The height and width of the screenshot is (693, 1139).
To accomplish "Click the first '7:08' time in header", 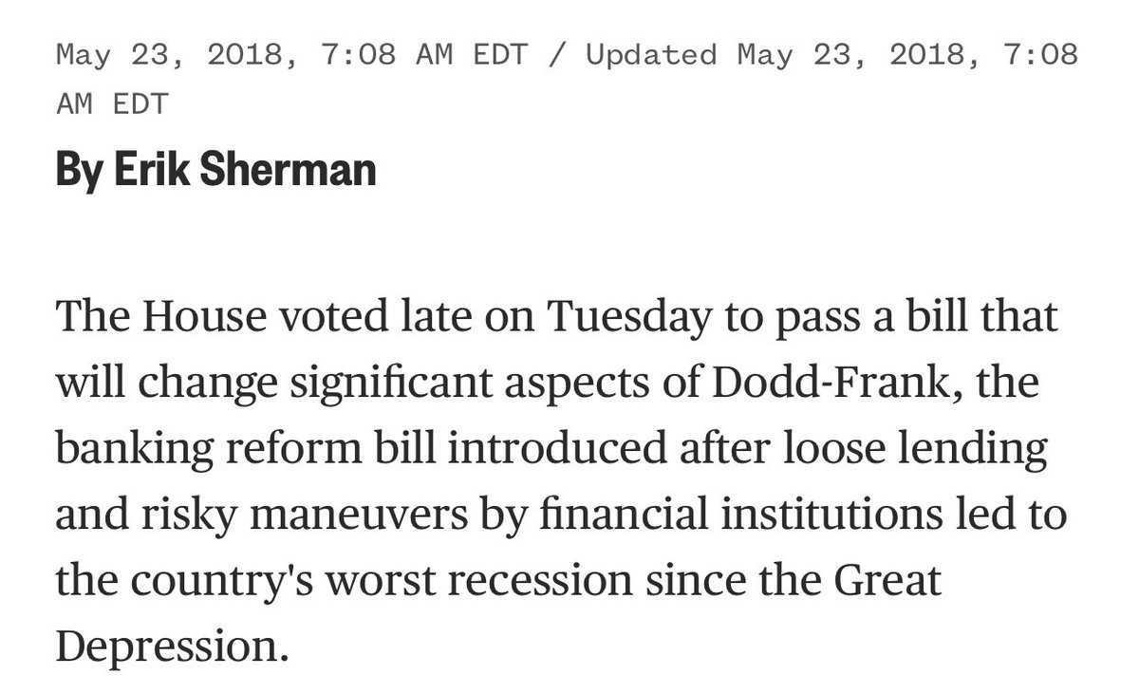I will pyautogui.click(x=359, y=56).
